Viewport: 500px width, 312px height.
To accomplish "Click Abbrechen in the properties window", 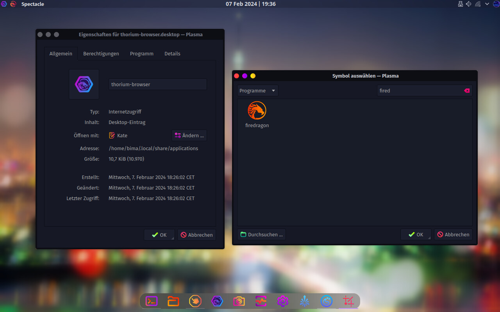I will (x=196, y=235).
